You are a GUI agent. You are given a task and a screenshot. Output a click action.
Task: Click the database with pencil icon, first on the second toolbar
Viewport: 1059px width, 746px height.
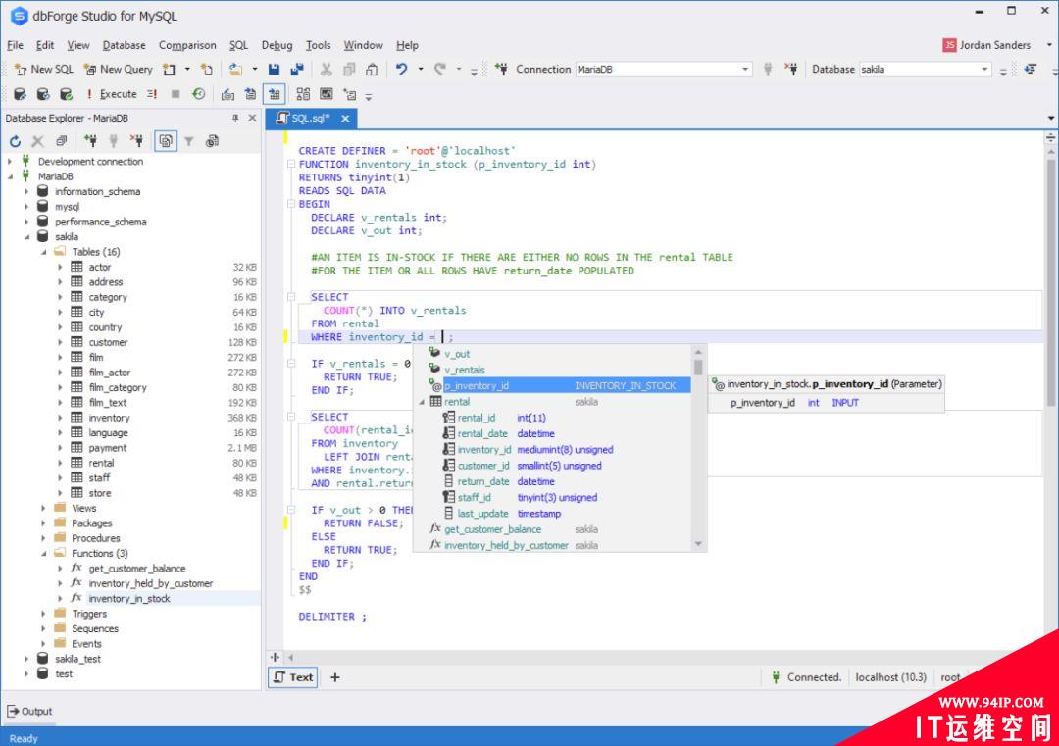(x=20, y=94)
